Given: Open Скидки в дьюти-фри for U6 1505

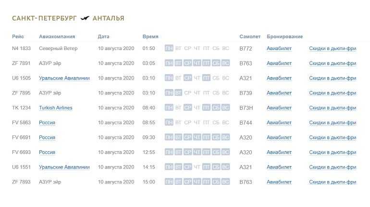Looking at the screenshot, I should click(x=333, y=78).
